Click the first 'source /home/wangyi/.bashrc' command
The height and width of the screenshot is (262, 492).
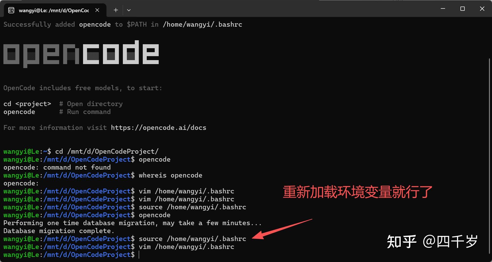192,207
